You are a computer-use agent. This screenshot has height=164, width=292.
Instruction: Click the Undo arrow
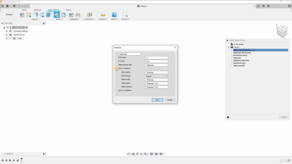coord(19,6)
